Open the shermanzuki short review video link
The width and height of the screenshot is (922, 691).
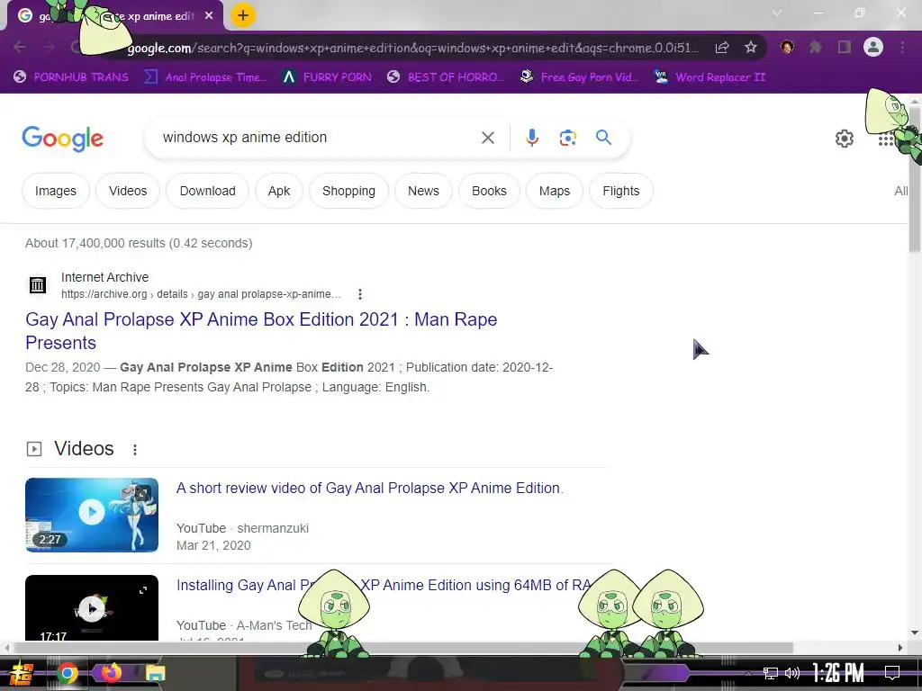370,489
